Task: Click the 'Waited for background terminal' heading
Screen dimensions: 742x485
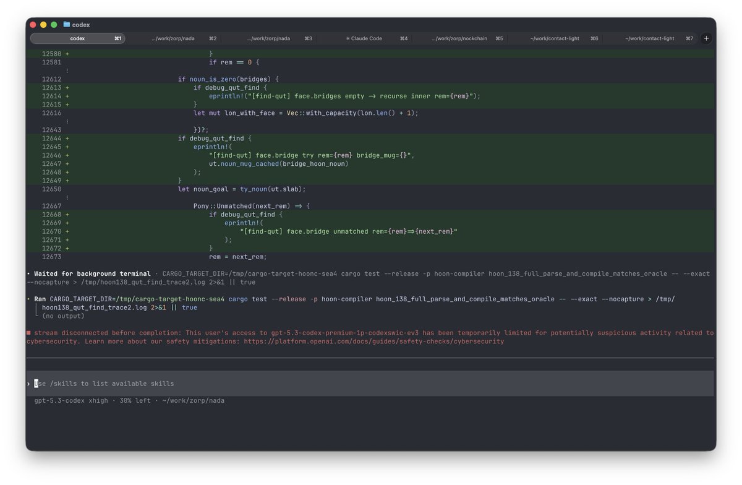Action: (x=92, y=273)
